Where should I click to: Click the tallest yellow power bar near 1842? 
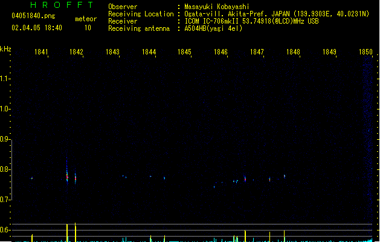75,232
